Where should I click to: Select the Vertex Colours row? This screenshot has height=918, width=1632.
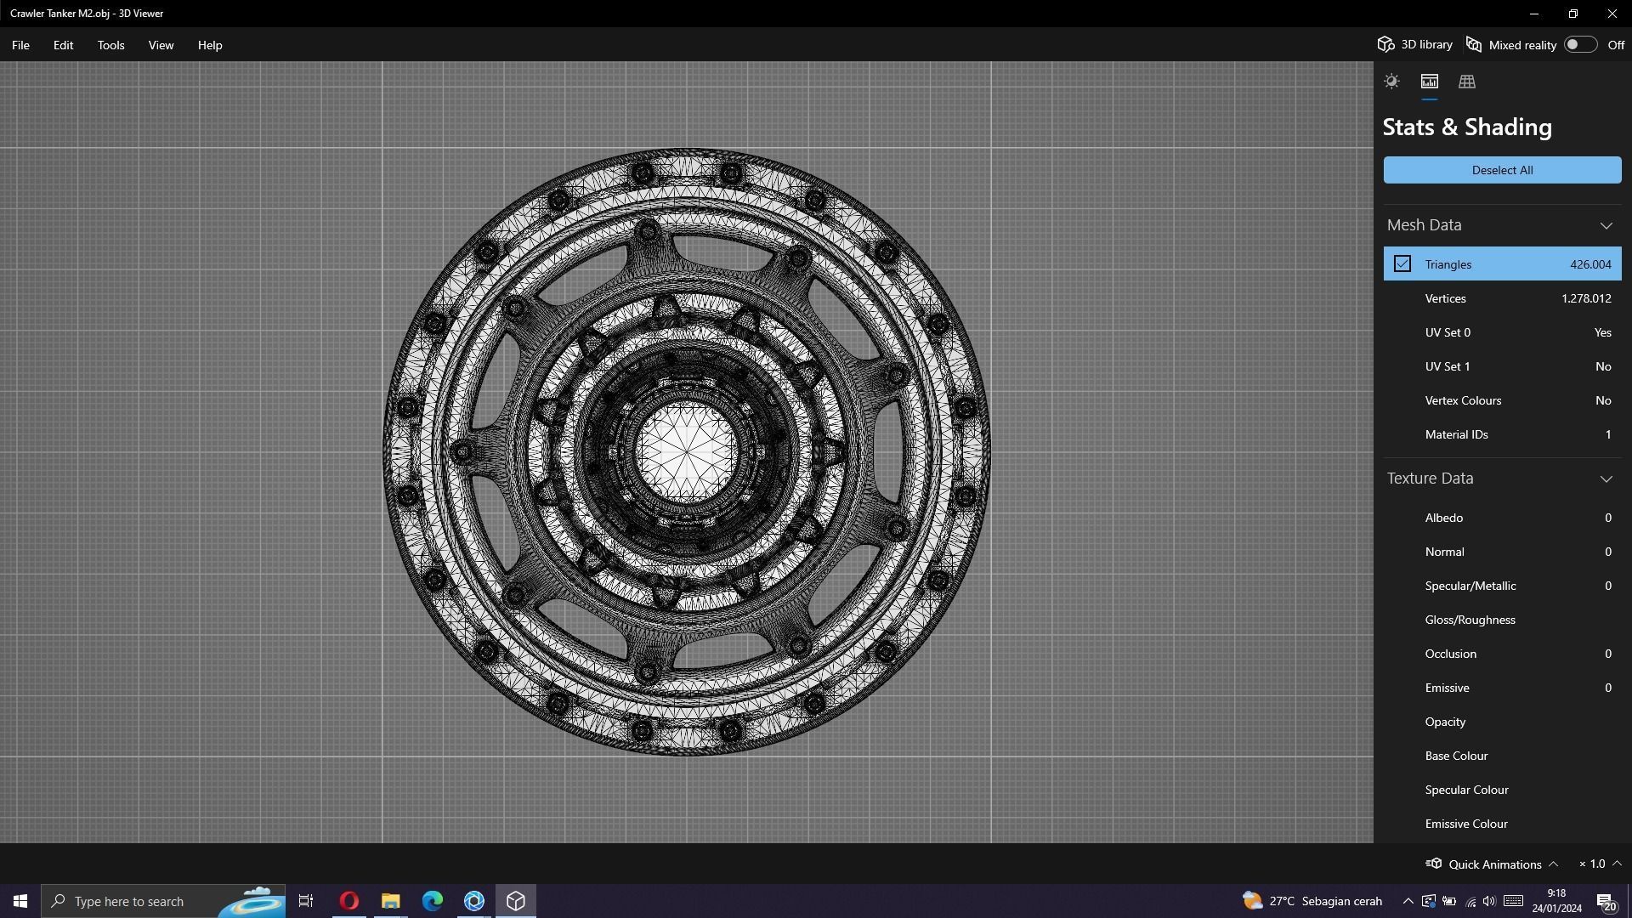(1502, 400)
